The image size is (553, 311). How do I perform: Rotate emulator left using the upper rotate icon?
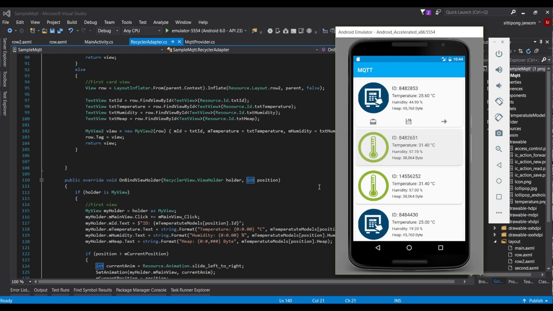(499, 102)
